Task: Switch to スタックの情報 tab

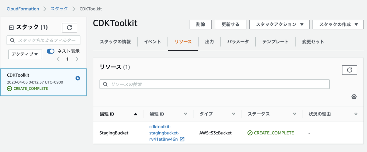Action: tap(115, 42)
